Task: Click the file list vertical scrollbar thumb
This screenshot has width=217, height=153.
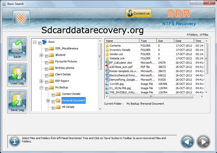Action: click(206, 58)
